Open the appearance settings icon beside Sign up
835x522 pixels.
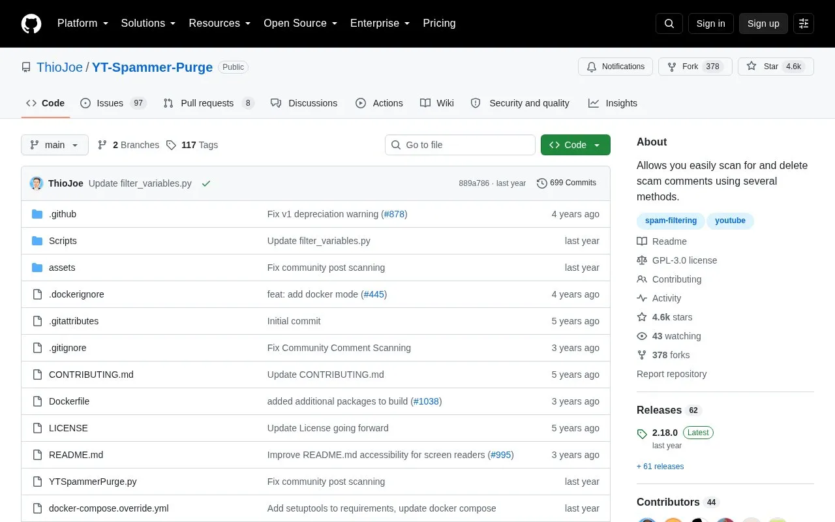(x=804, y=23)
